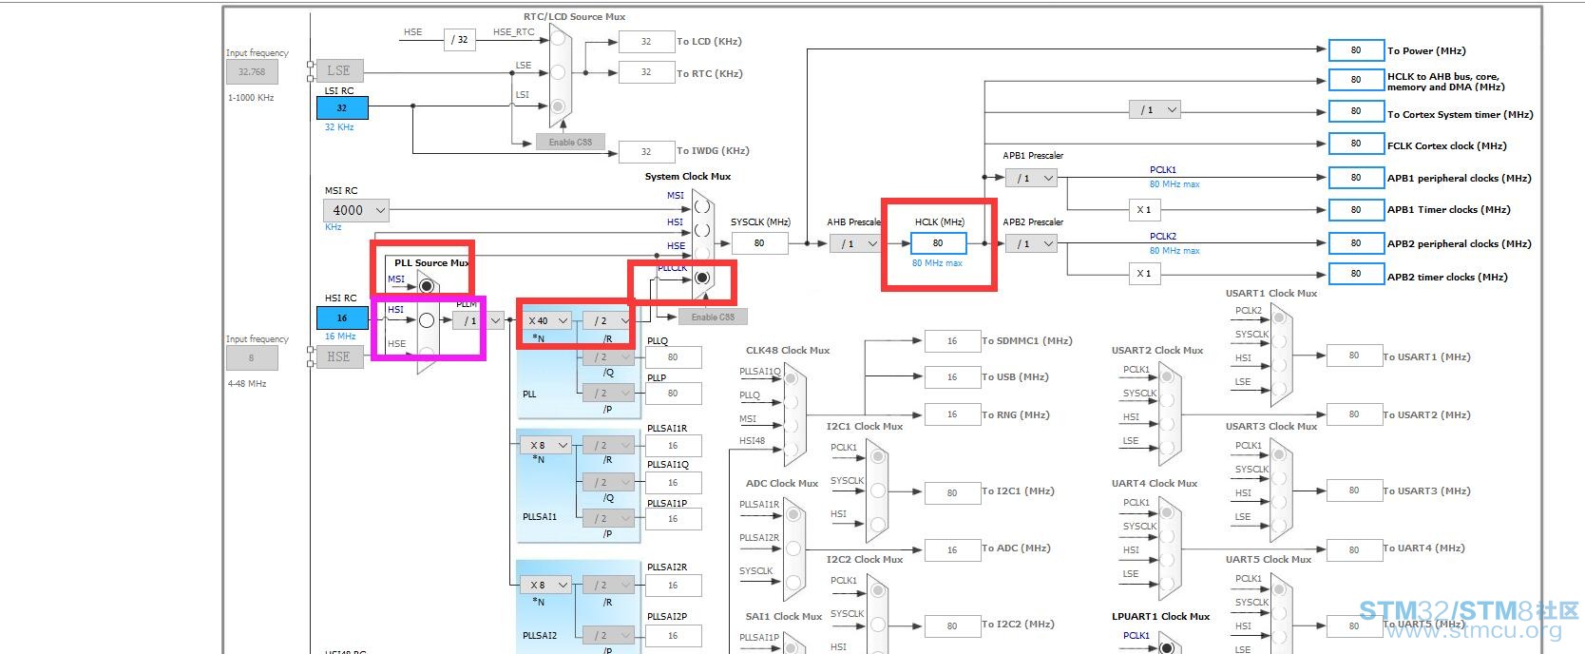
Task: Select PCLK1 in the I2C1 Clock Mux
Action: (x=877, y=457)
